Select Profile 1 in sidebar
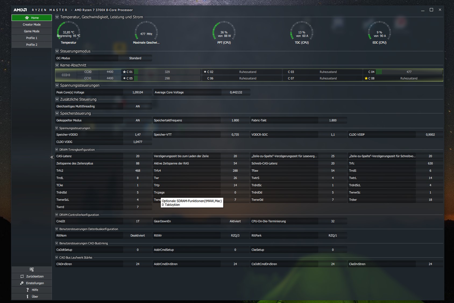 (32, 38)
